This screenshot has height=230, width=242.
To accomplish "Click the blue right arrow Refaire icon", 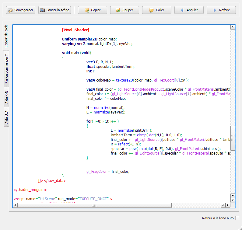I will 215,10.
